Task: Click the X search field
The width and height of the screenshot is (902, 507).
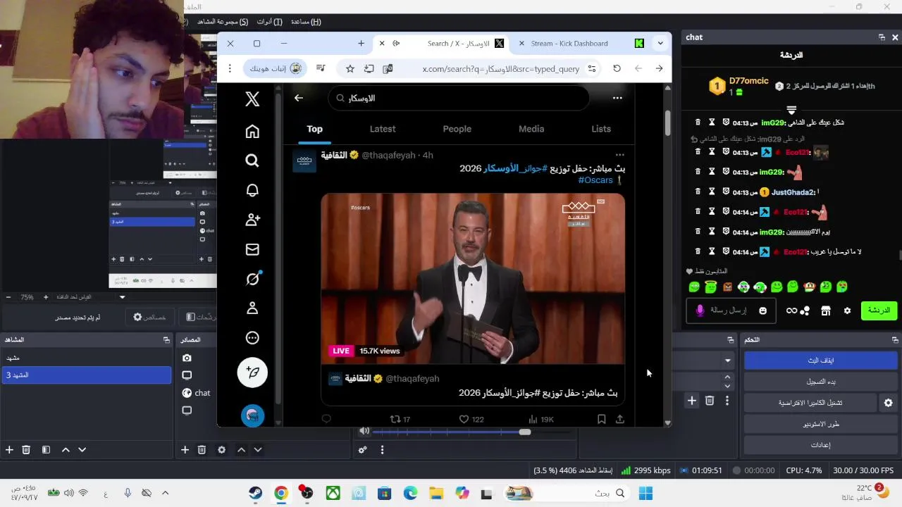Action: click(458, 99)
